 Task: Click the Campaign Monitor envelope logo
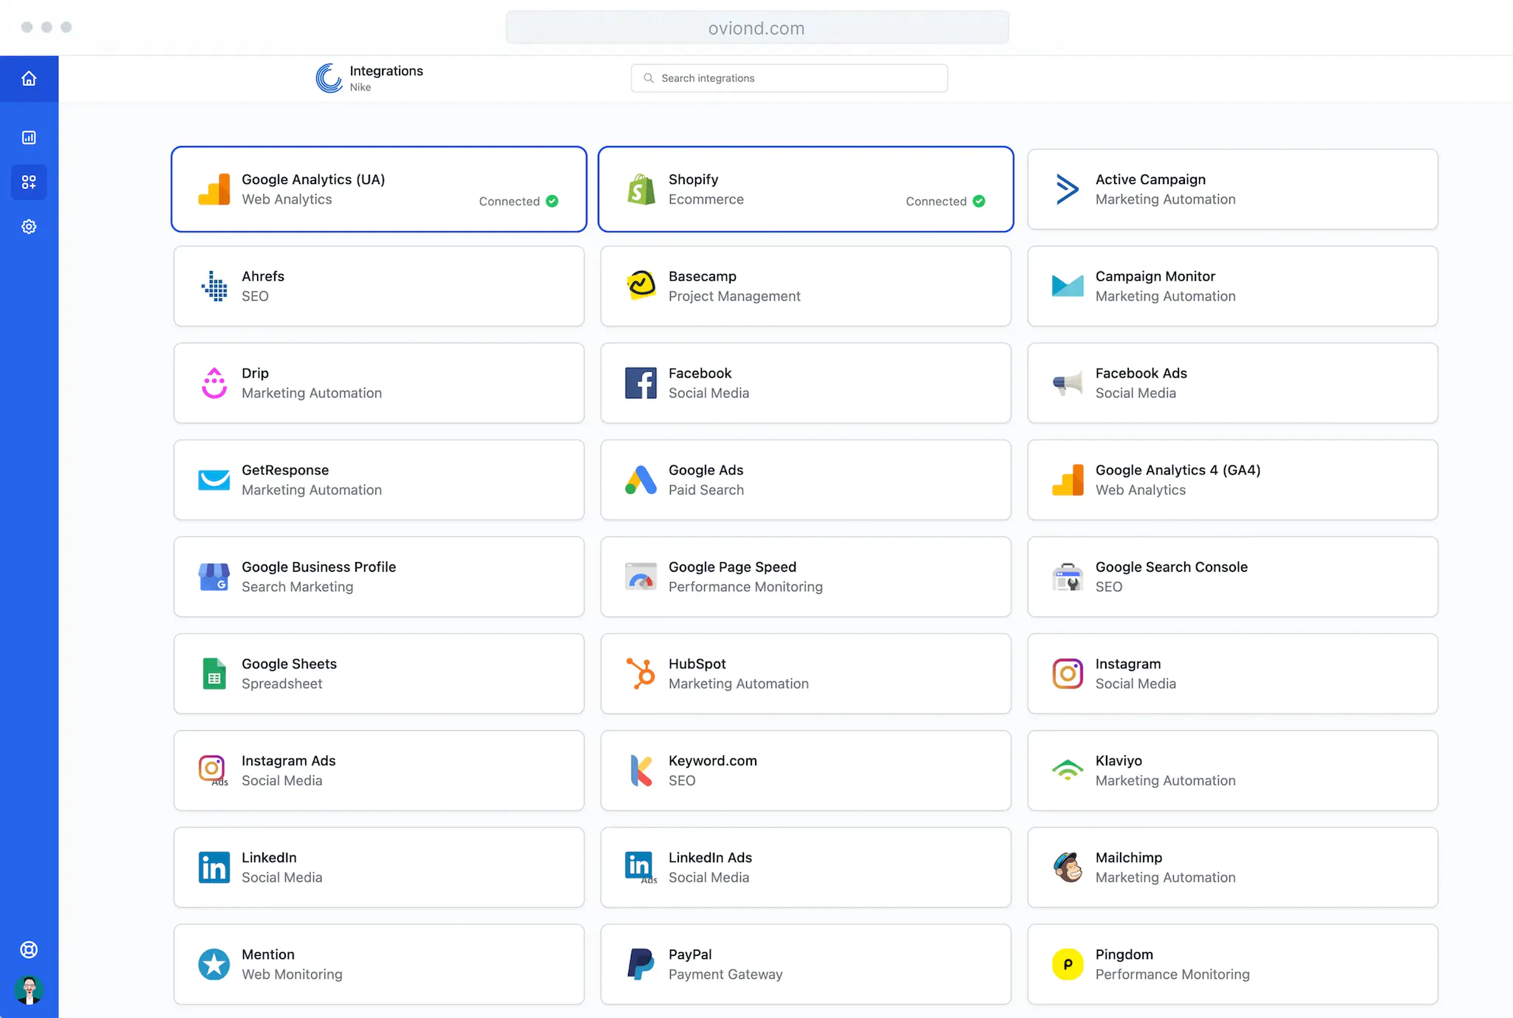click(x=1068, y=286)
